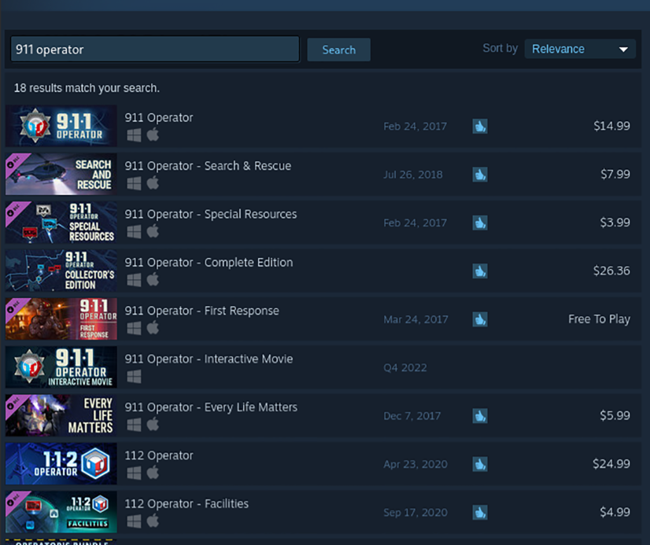The height and width of the screenshot is (545, 650).
Task: Click Apple icon under Every Life Matters
Action: coord(152,425)
